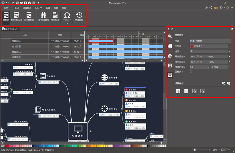Screen dimensions: 235x153
Task: Toggle the 里程碑 milestone checkbox
Action: pos(191,72)
